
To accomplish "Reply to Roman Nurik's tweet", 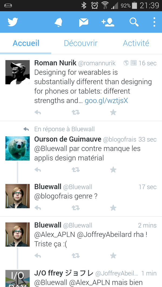I will click(x=38, y=112).
